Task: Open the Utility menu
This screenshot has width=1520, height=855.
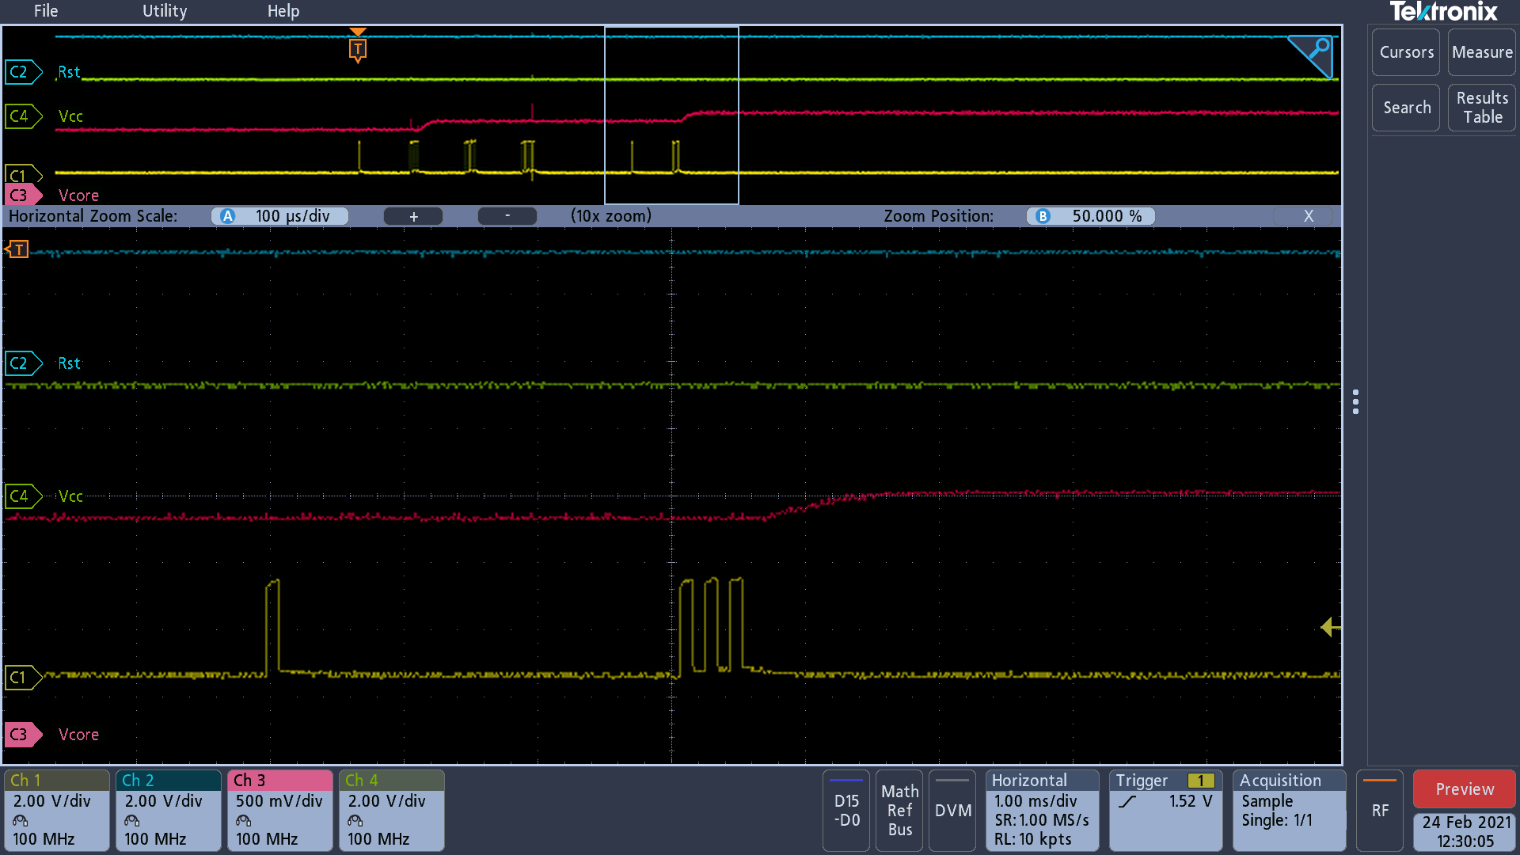Action: 165,11
